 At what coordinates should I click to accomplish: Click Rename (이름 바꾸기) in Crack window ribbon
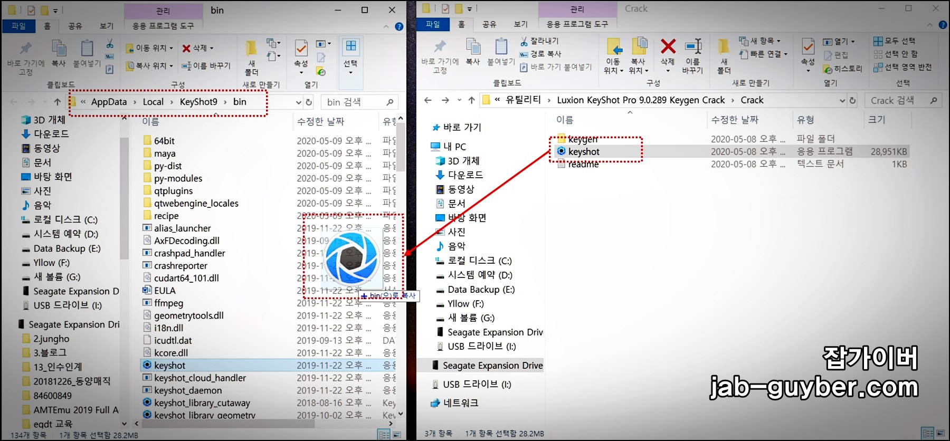click(x=692, y=56)
